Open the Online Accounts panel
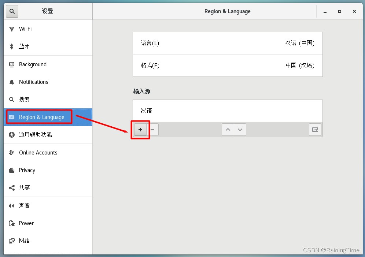The height and width of the screenshot is (257, 365). click(x=48, y=153)
